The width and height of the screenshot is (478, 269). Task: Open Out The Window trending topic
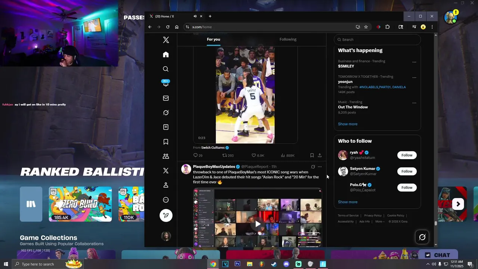pyautogui.click(x=353, y=107)
